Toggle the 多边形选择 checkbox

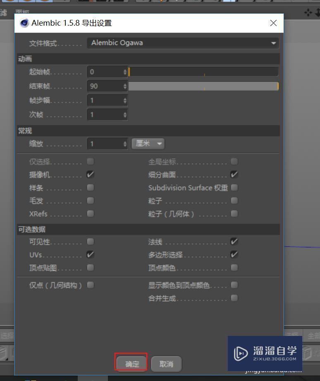pyautogui.click(x=234, y=255)
